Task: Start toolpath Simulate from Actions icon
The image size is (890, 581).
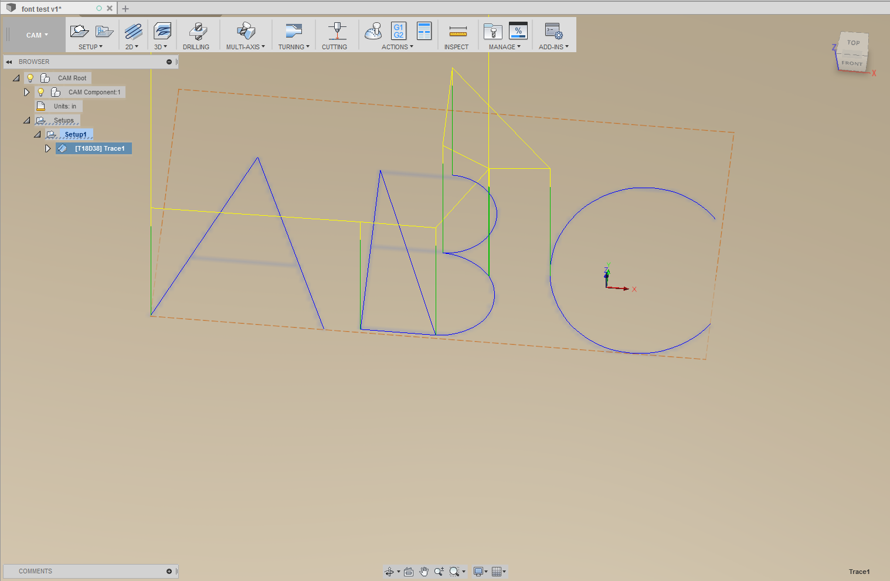Action: tap(373, 31)
